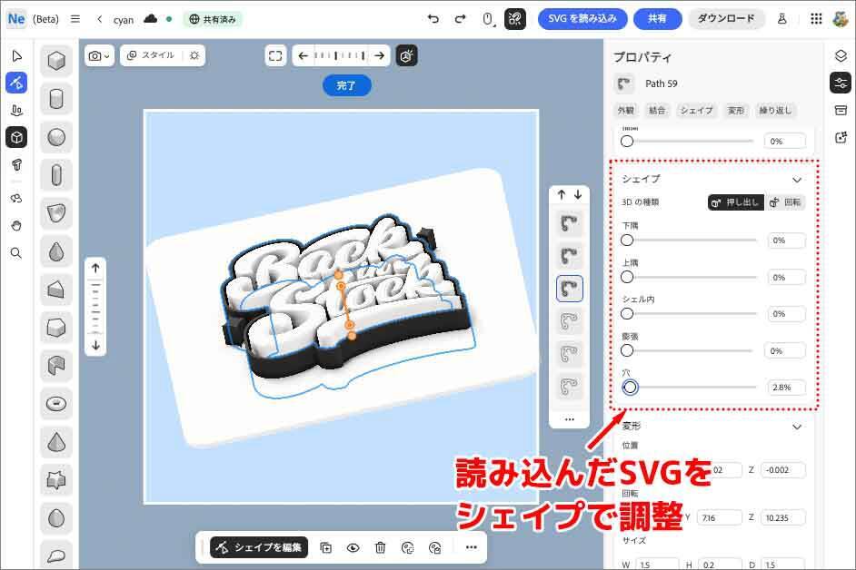Switch 3D type to 回転
This screenshot has width=856, height=570.
785,202
